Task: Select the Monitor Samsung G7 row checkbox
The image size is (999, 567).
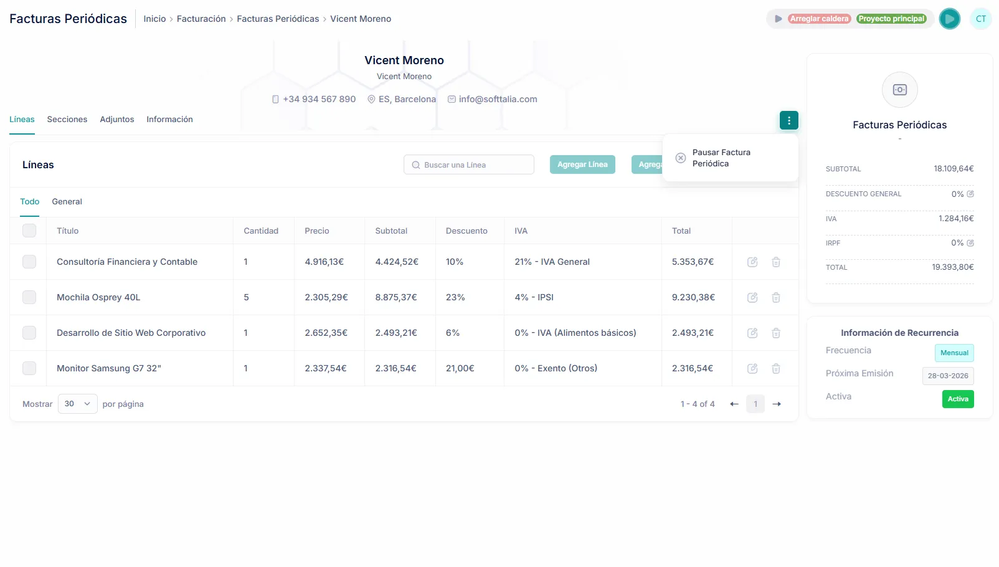Action: click(29, 369)
